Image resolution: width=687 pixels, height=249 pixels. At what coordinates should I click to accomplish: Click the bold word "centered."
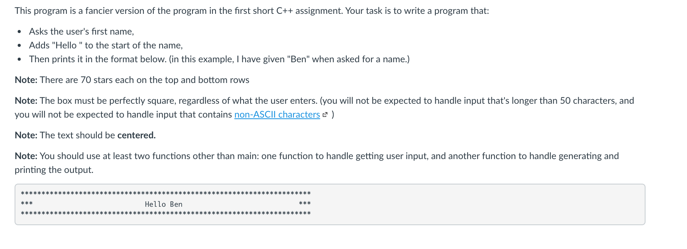click(136, 135)
